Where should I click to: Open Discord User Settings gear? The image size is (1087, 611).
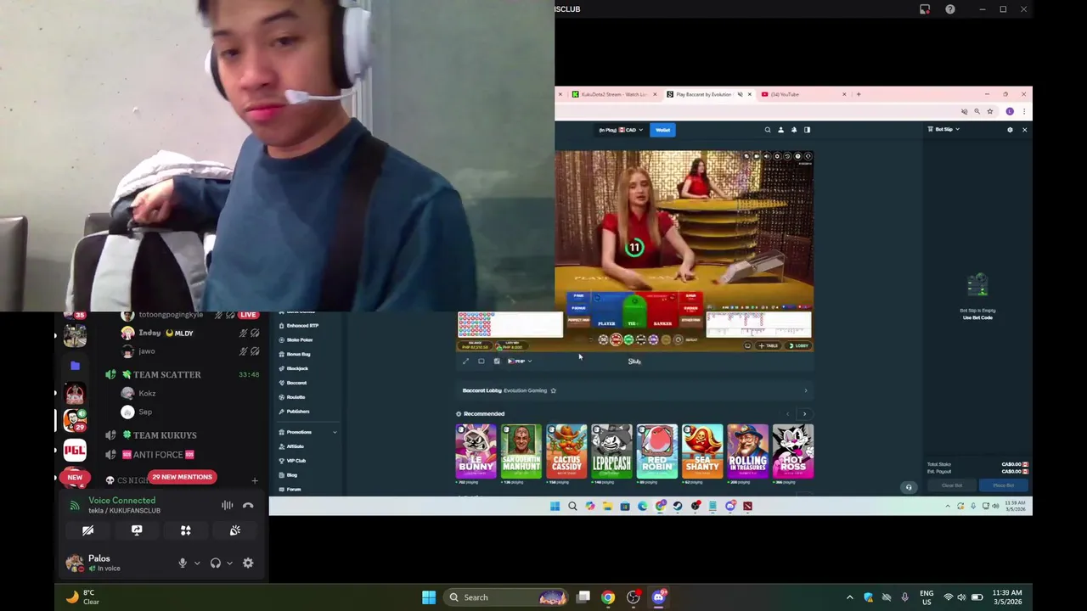pyautogui.click(x=248, y=563)
